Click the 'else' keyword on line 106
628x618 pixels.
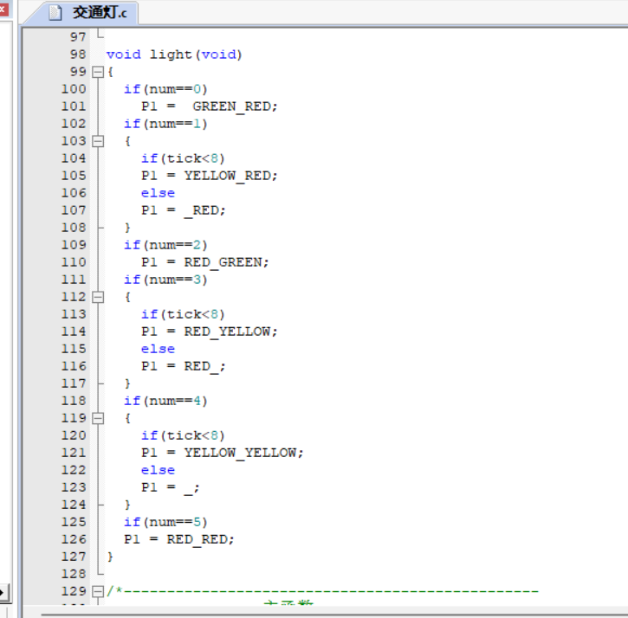[158, 193]
